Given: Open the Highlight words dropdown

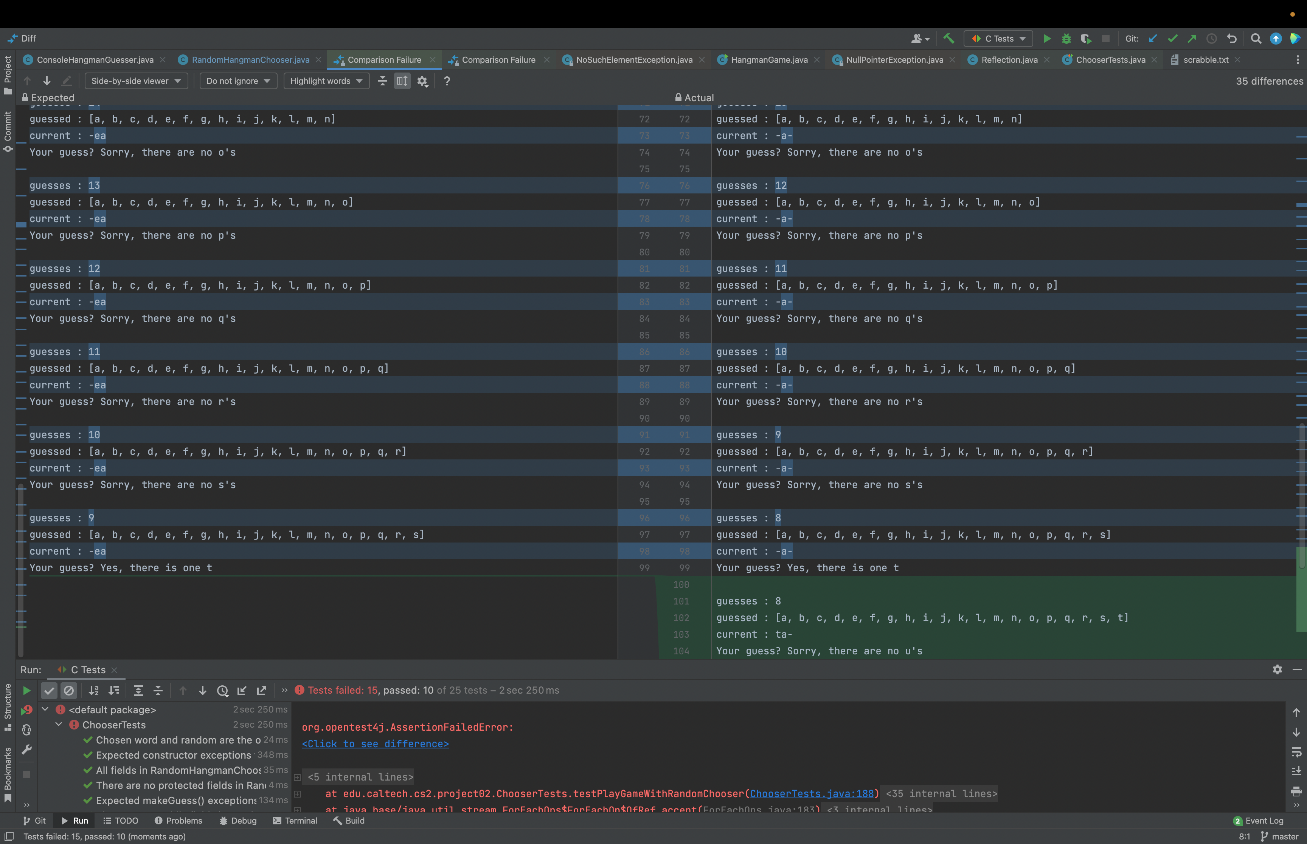Looking at the screenshot, I should 326,81.
